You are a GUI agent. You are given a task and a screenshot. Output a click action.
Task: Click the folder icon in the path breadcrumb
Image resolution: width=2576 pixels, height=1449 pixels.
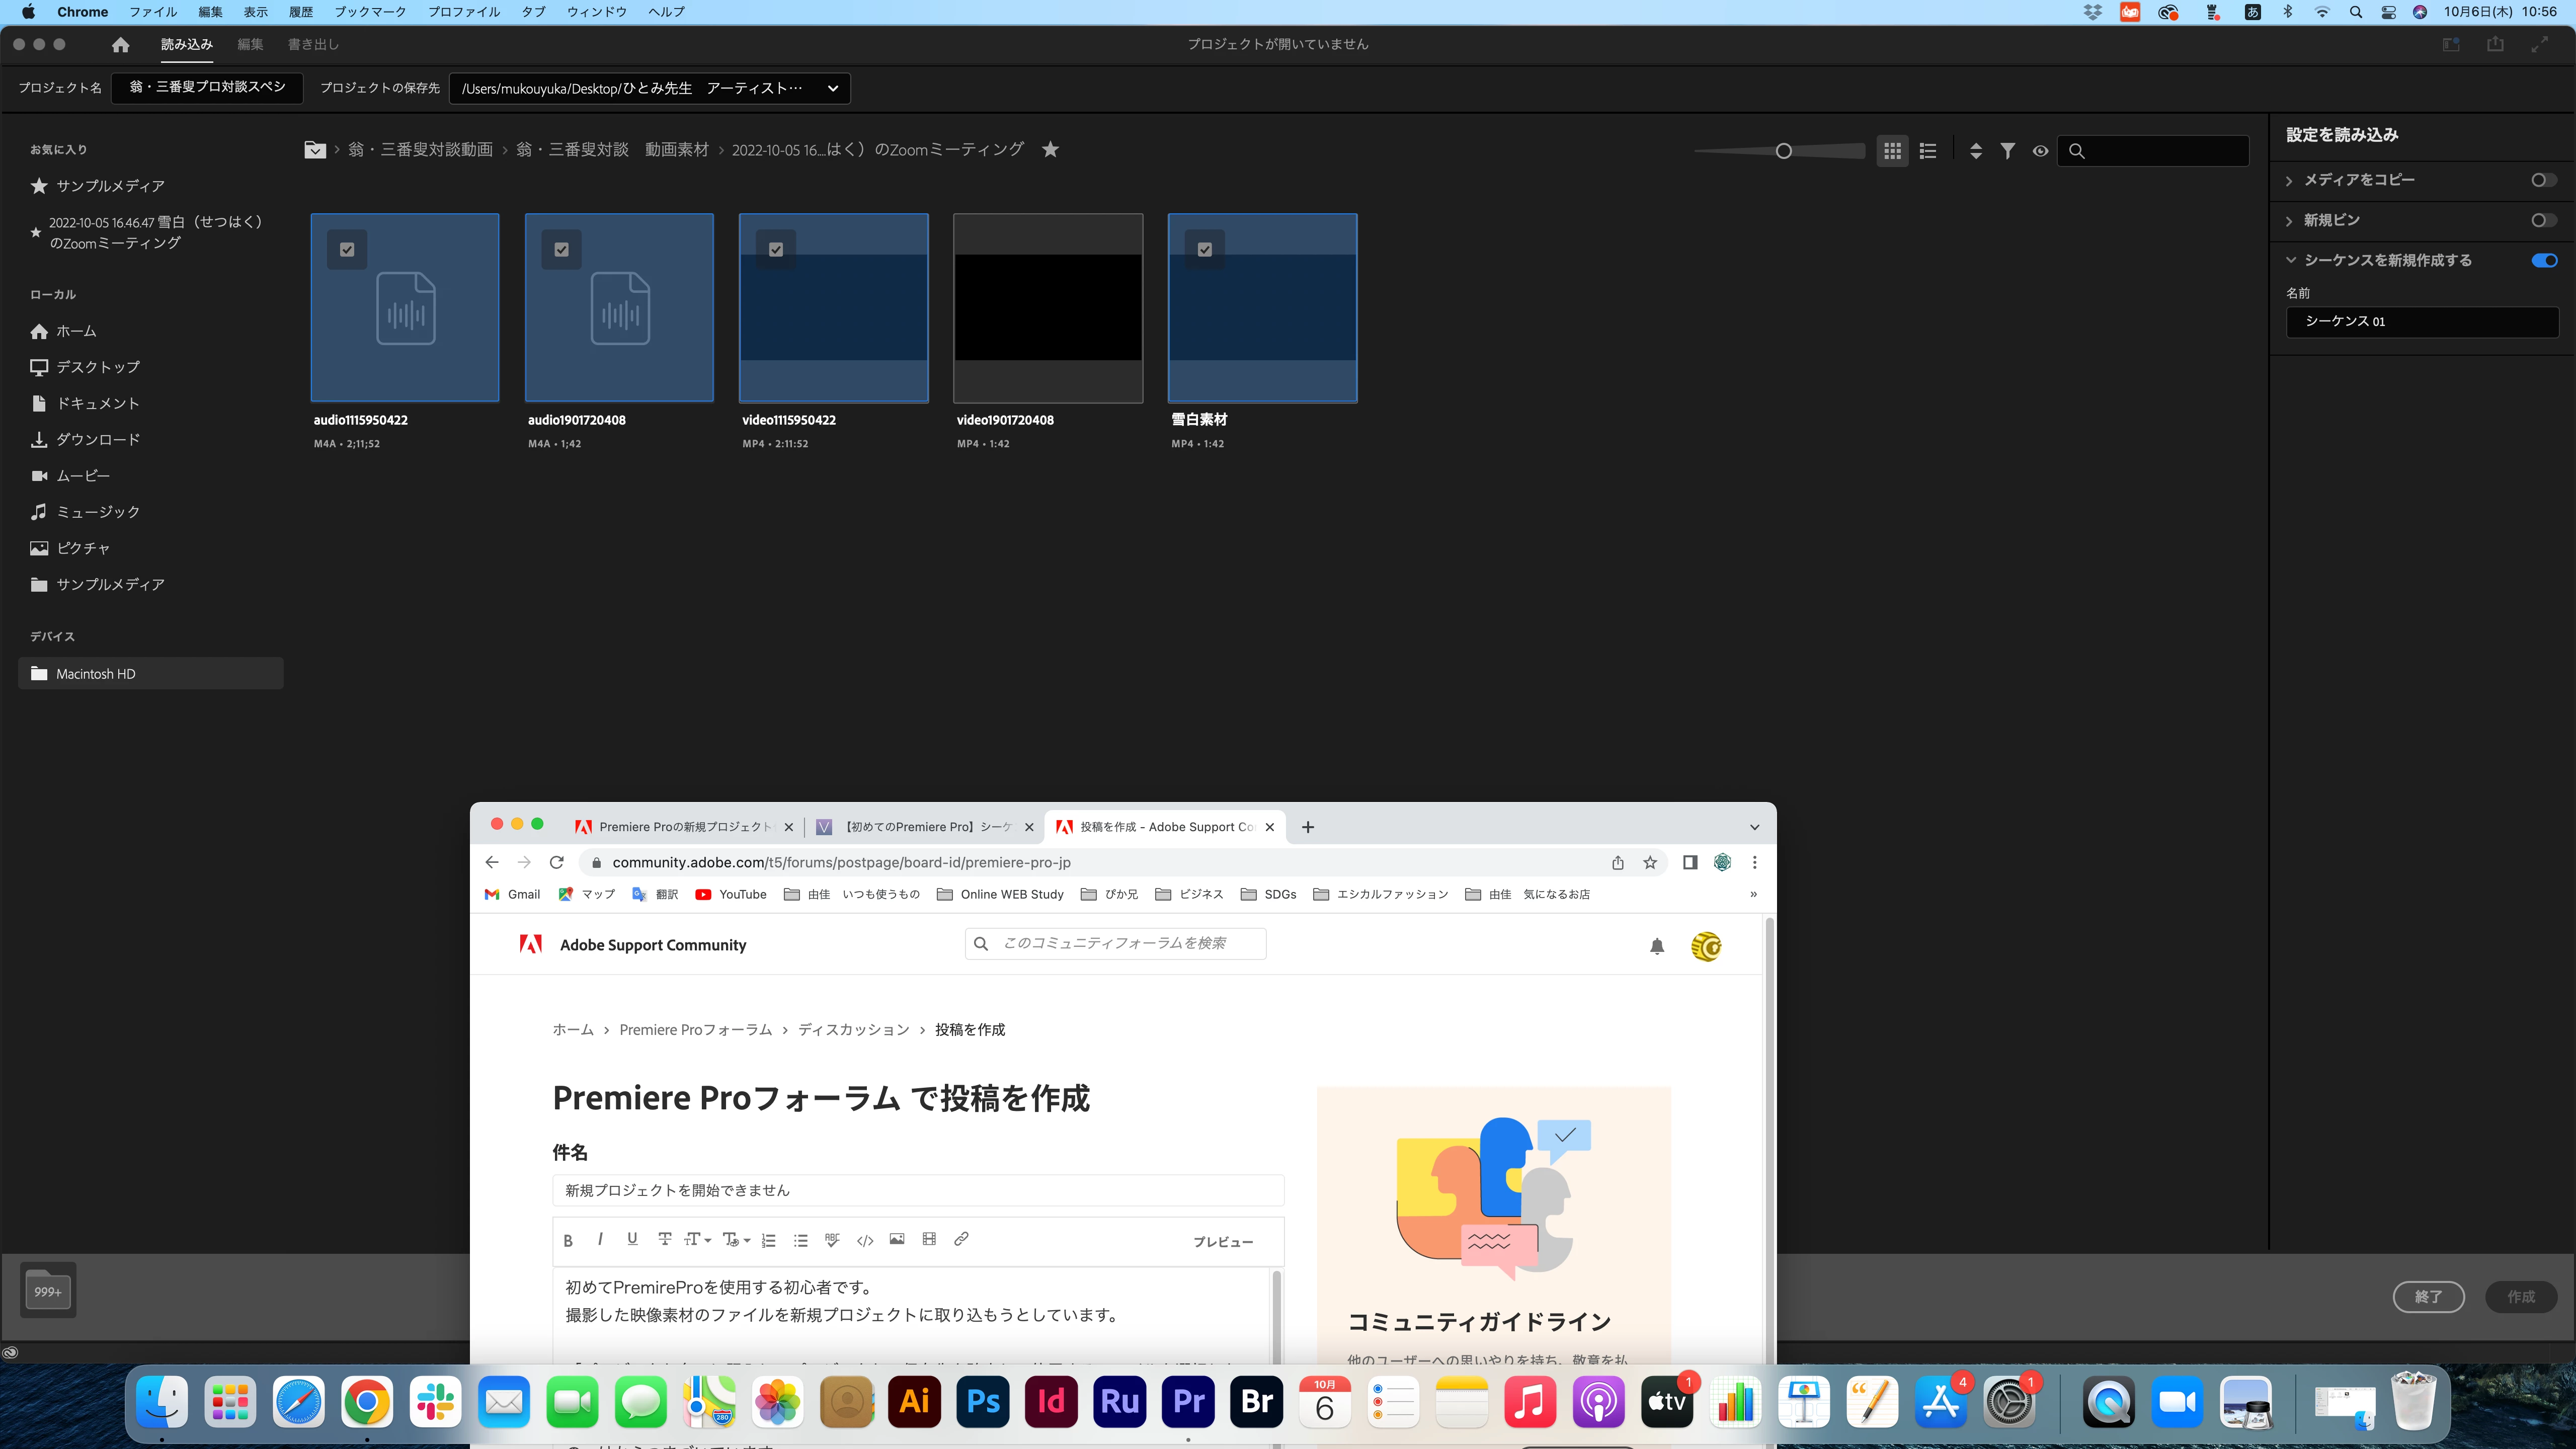tap(315, 149)
